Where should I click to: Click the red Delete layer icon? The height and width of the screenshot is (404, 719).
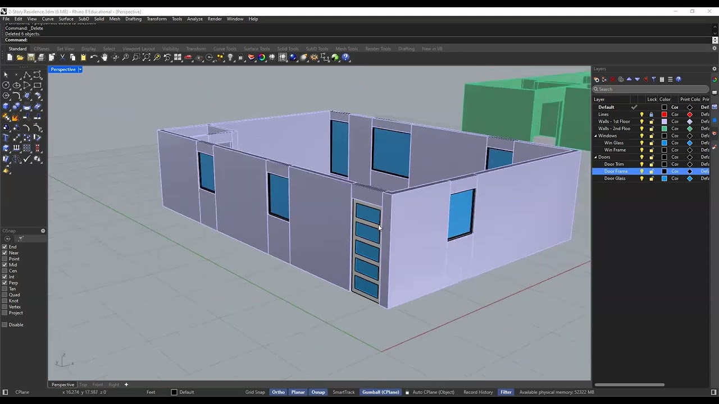pos(613,79)
